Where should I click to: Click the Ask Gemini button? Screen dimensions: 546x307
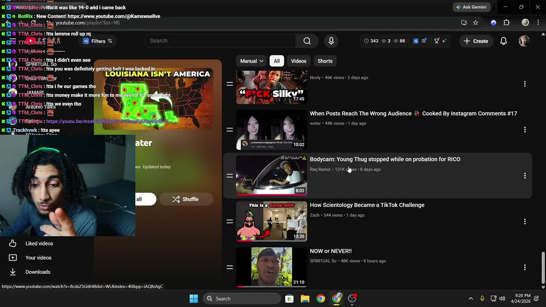click(x=471, y=7)
